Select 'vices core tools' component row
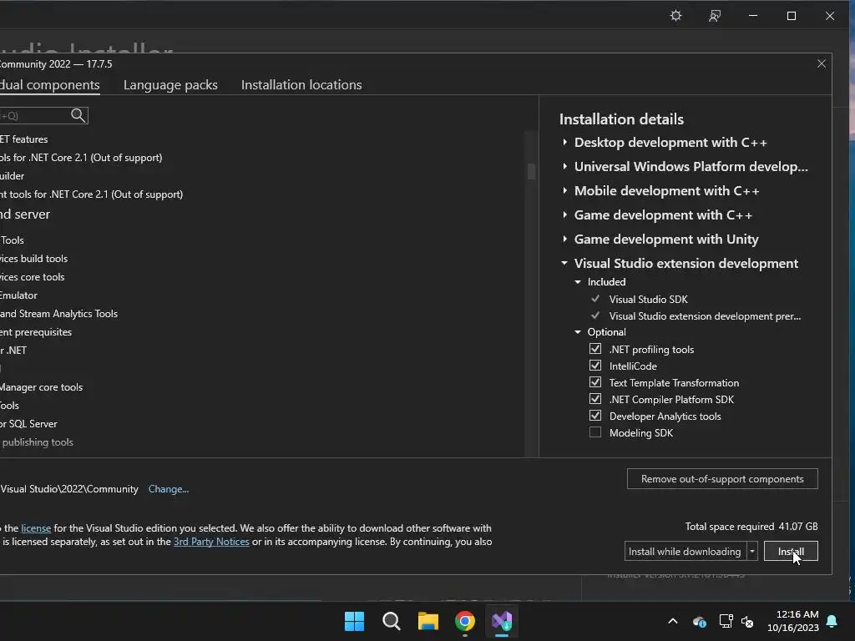This screenshot has width=855, height=641. point(33,277)
